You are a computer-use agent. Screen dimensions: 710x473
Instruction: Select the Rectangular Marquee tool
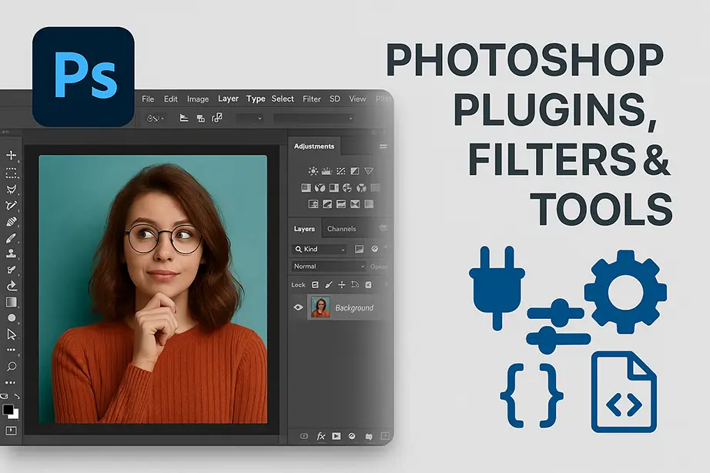coord(12,173)
